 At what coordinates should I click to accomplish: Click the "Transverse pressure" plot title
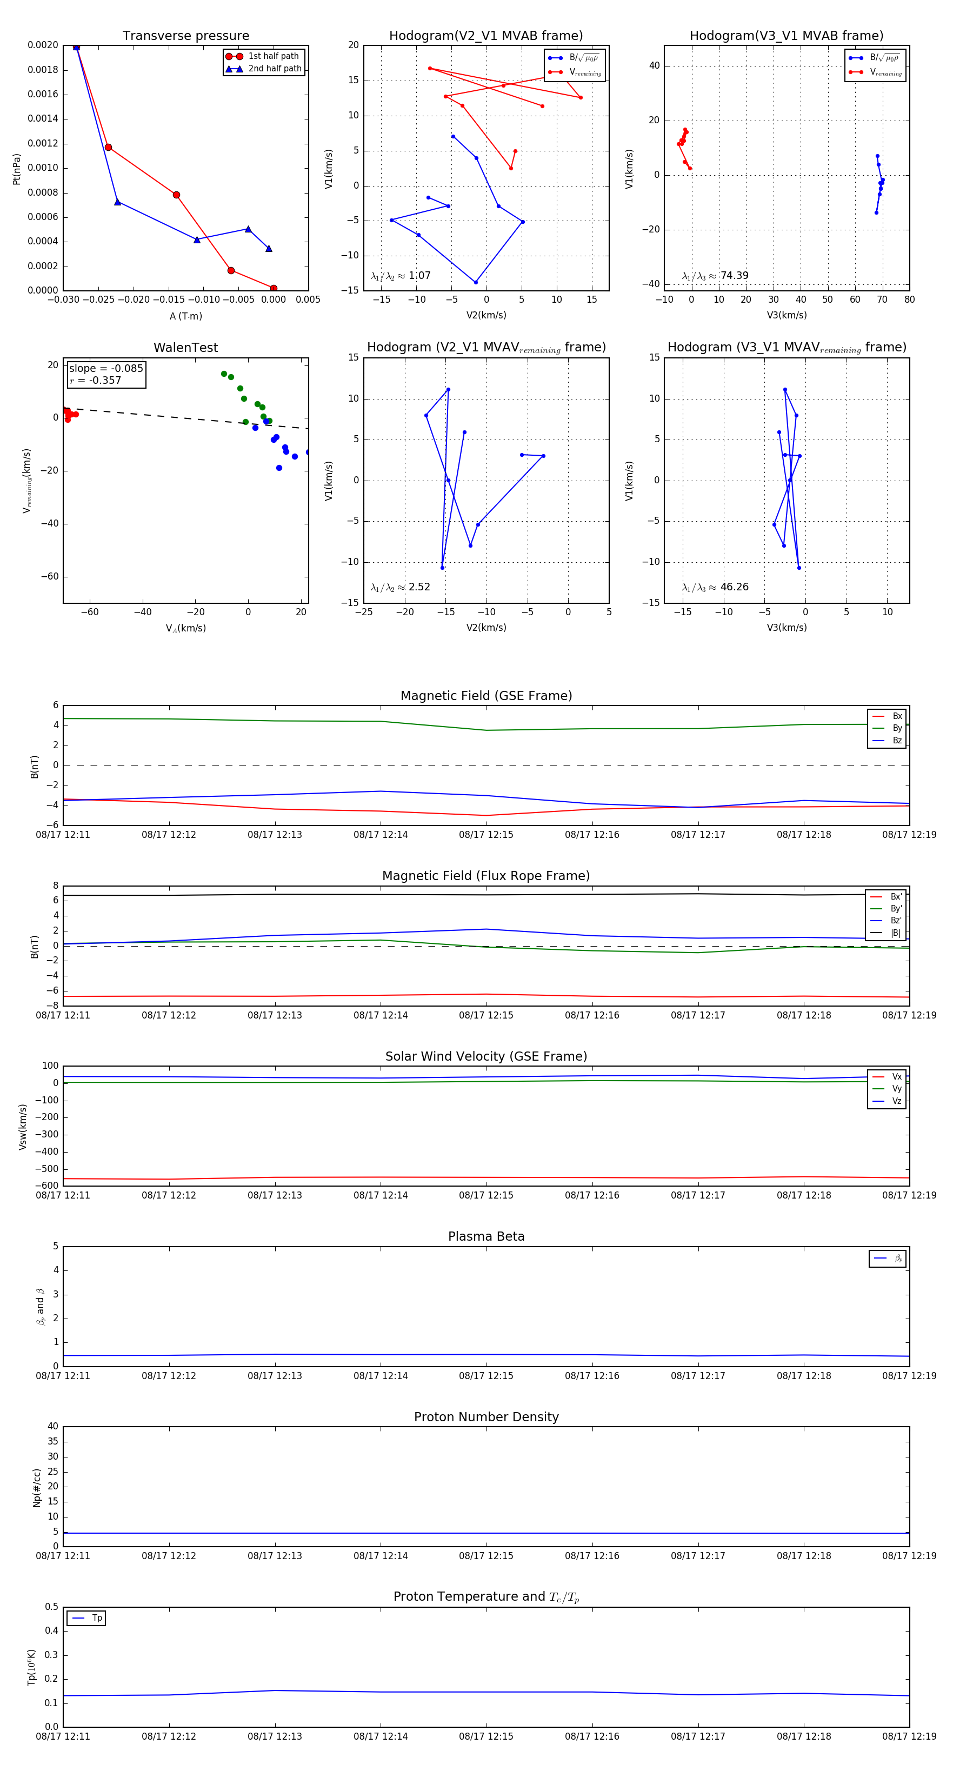185,36
